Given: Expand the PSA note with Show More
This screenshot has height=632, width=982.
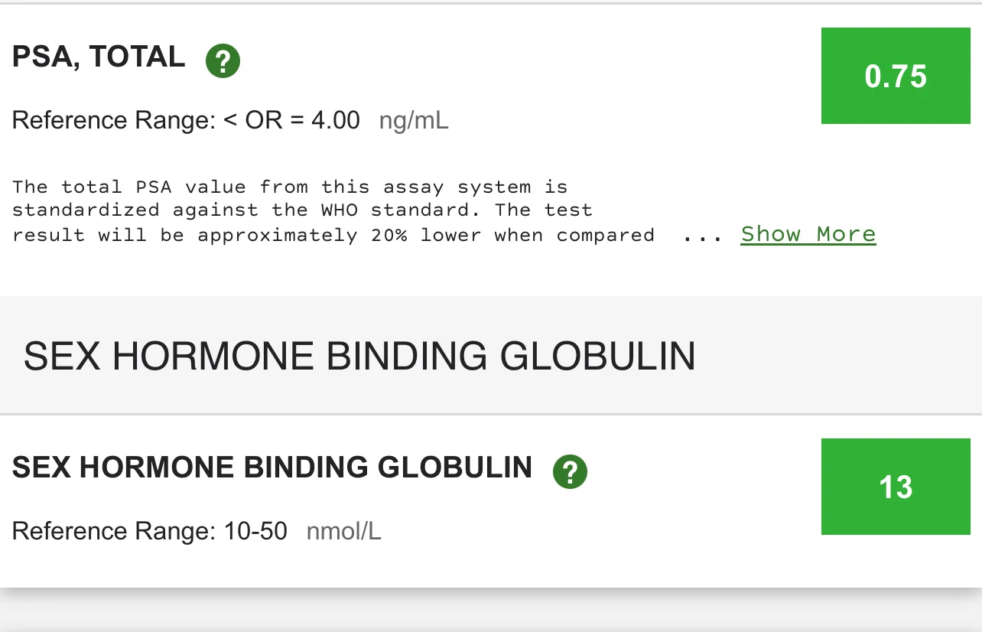Looking at the screenshot, I should coord(808,234).
